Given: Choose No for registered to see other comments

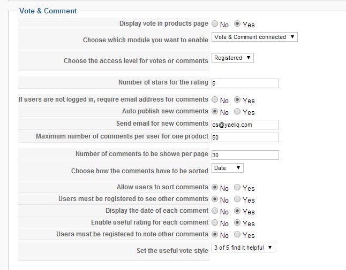Looking at the screenshot, I should (215, 200).
